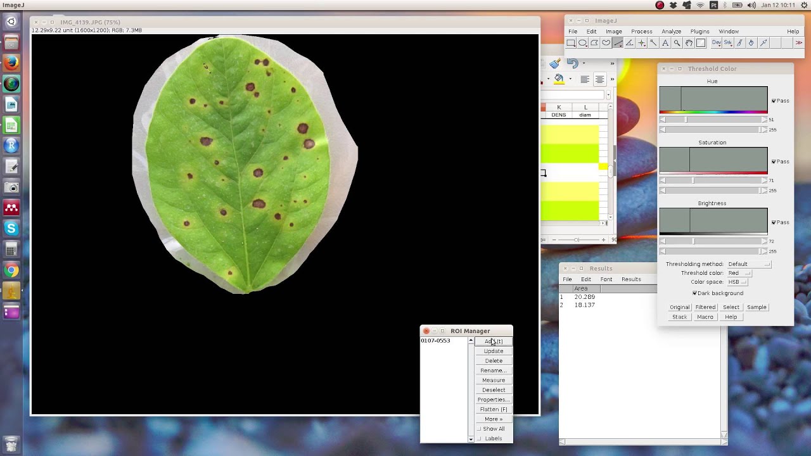This screenshot has width=811, height=456.
Task: Select the Flood fill tool
Action: tap(751, 43)
